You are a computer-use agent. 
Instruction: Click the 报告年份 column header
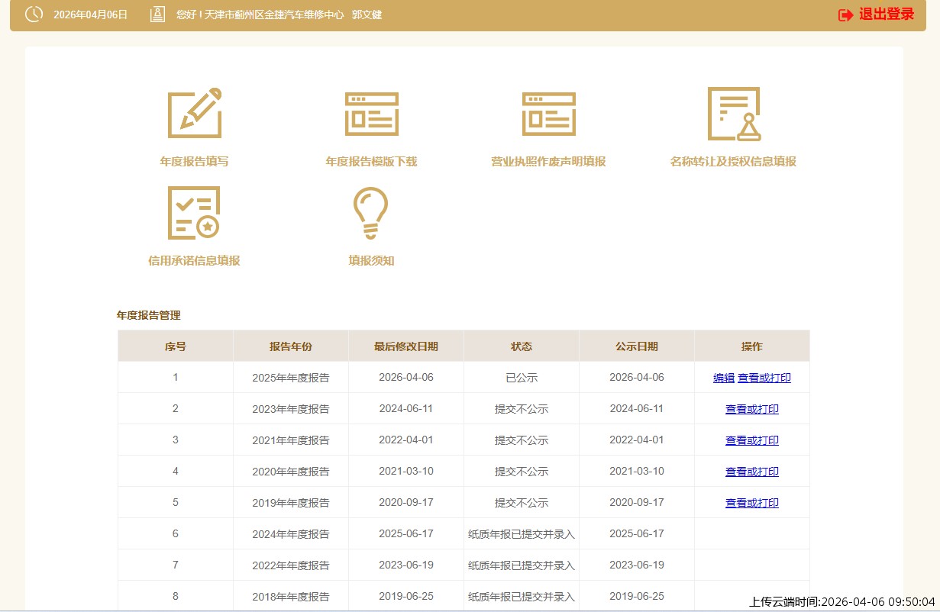[290, 346]
